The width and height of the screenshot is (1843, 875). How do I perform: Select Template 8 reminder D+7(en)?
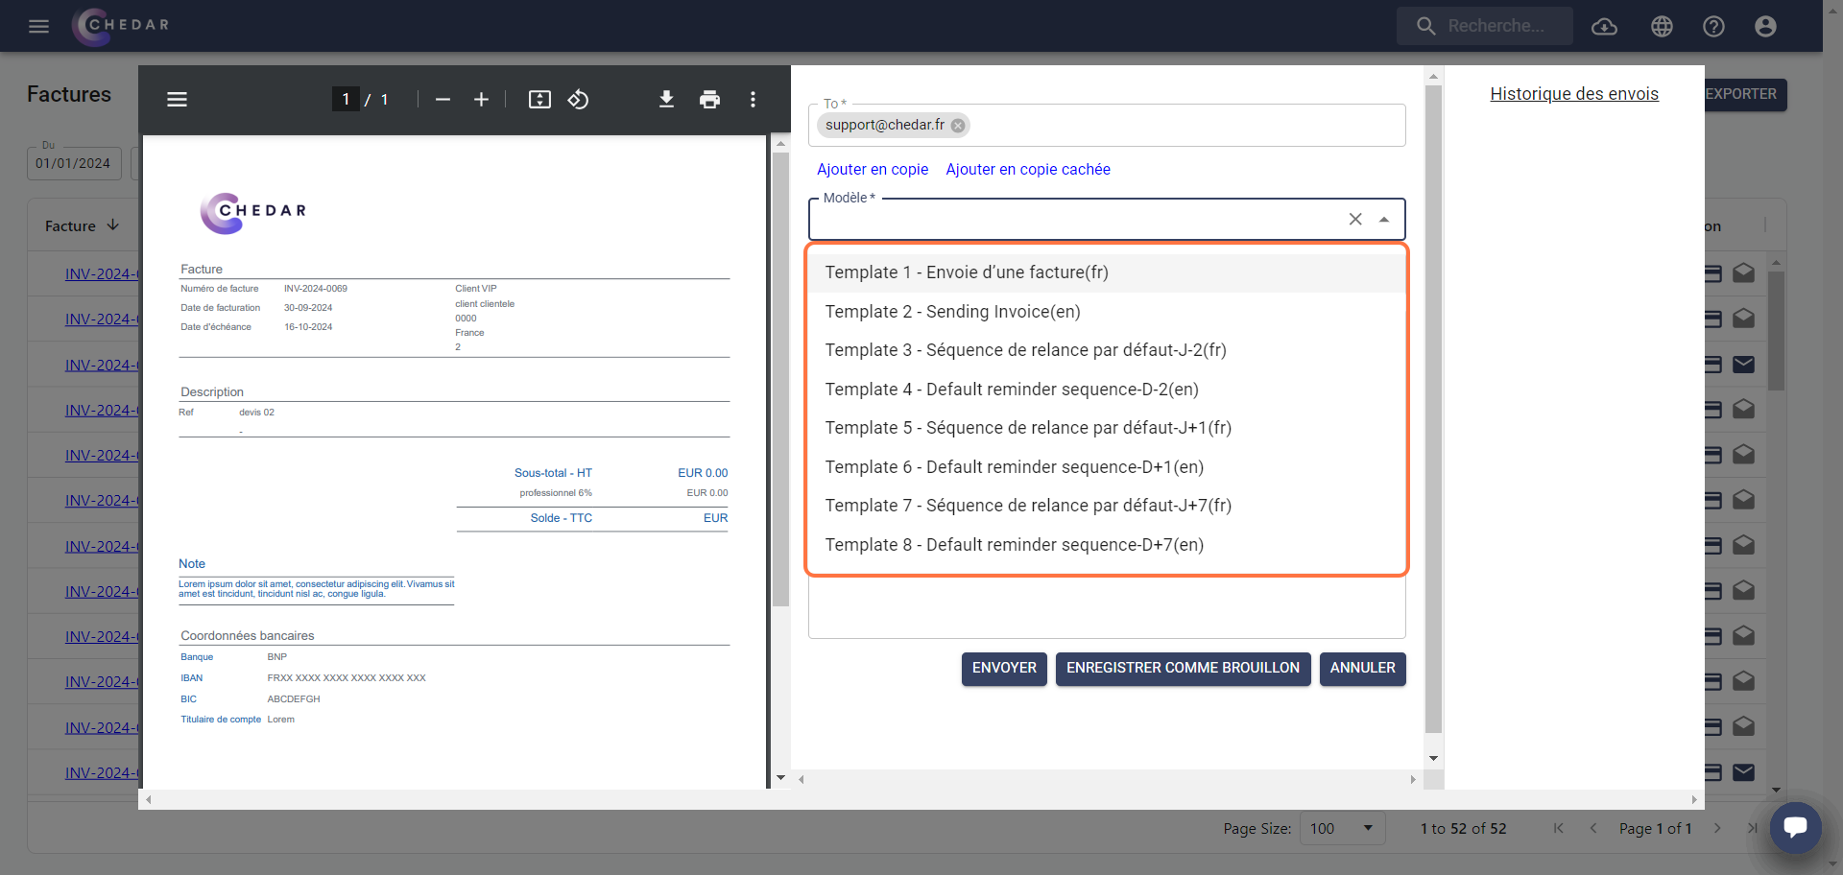pyautogui.click(x=1107, y=545)
